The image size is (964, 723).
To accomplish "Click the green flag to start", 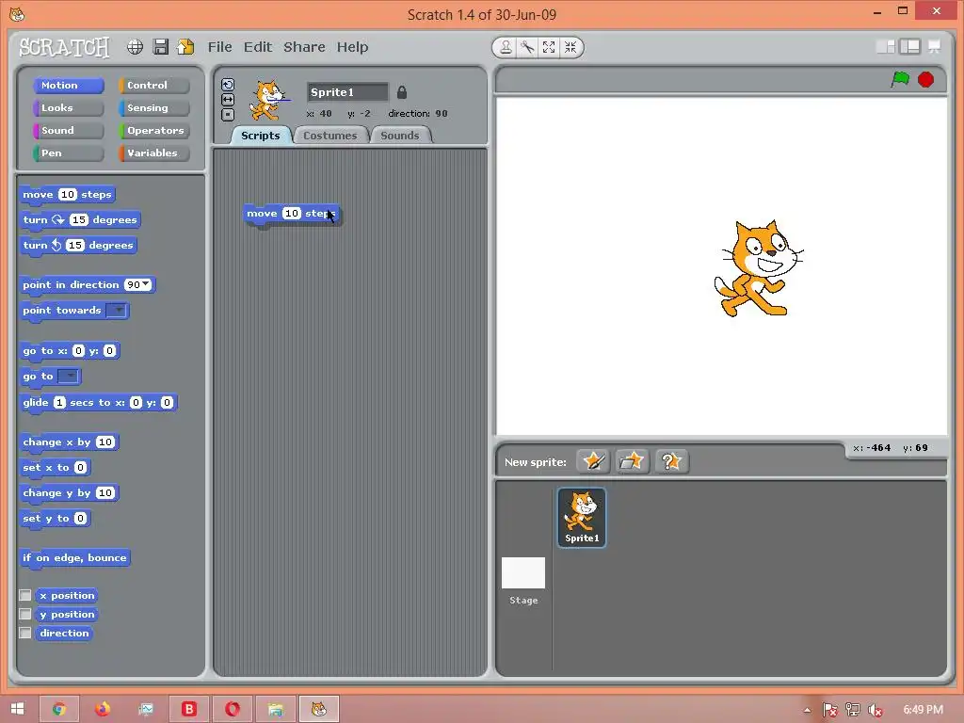I will pyautogui.click(x=901, y=79).
